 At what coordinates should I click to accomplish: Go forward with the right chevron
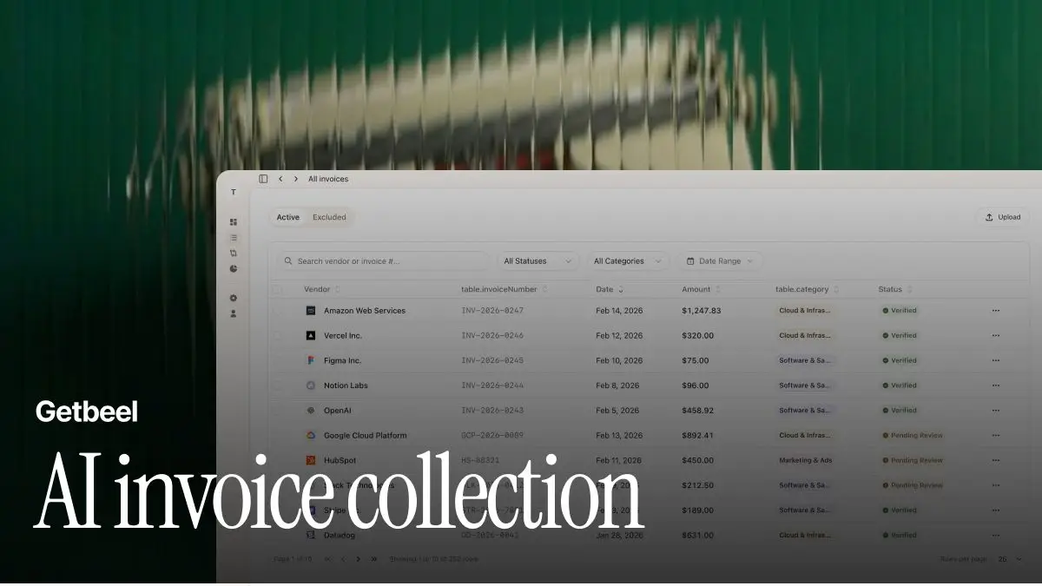point(296,179)
